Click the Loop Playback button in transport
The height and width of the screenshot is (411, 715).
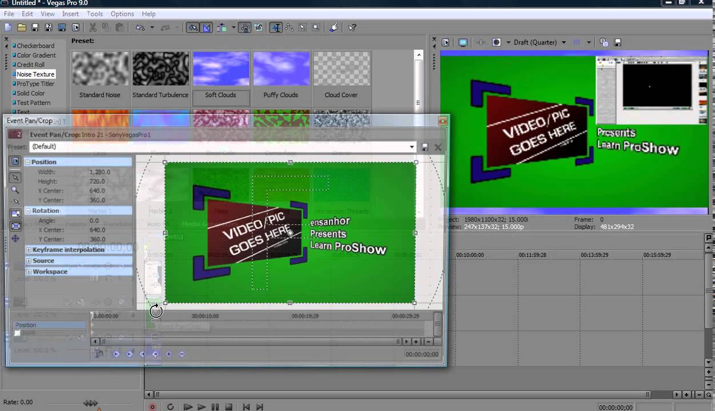(170, 407)
